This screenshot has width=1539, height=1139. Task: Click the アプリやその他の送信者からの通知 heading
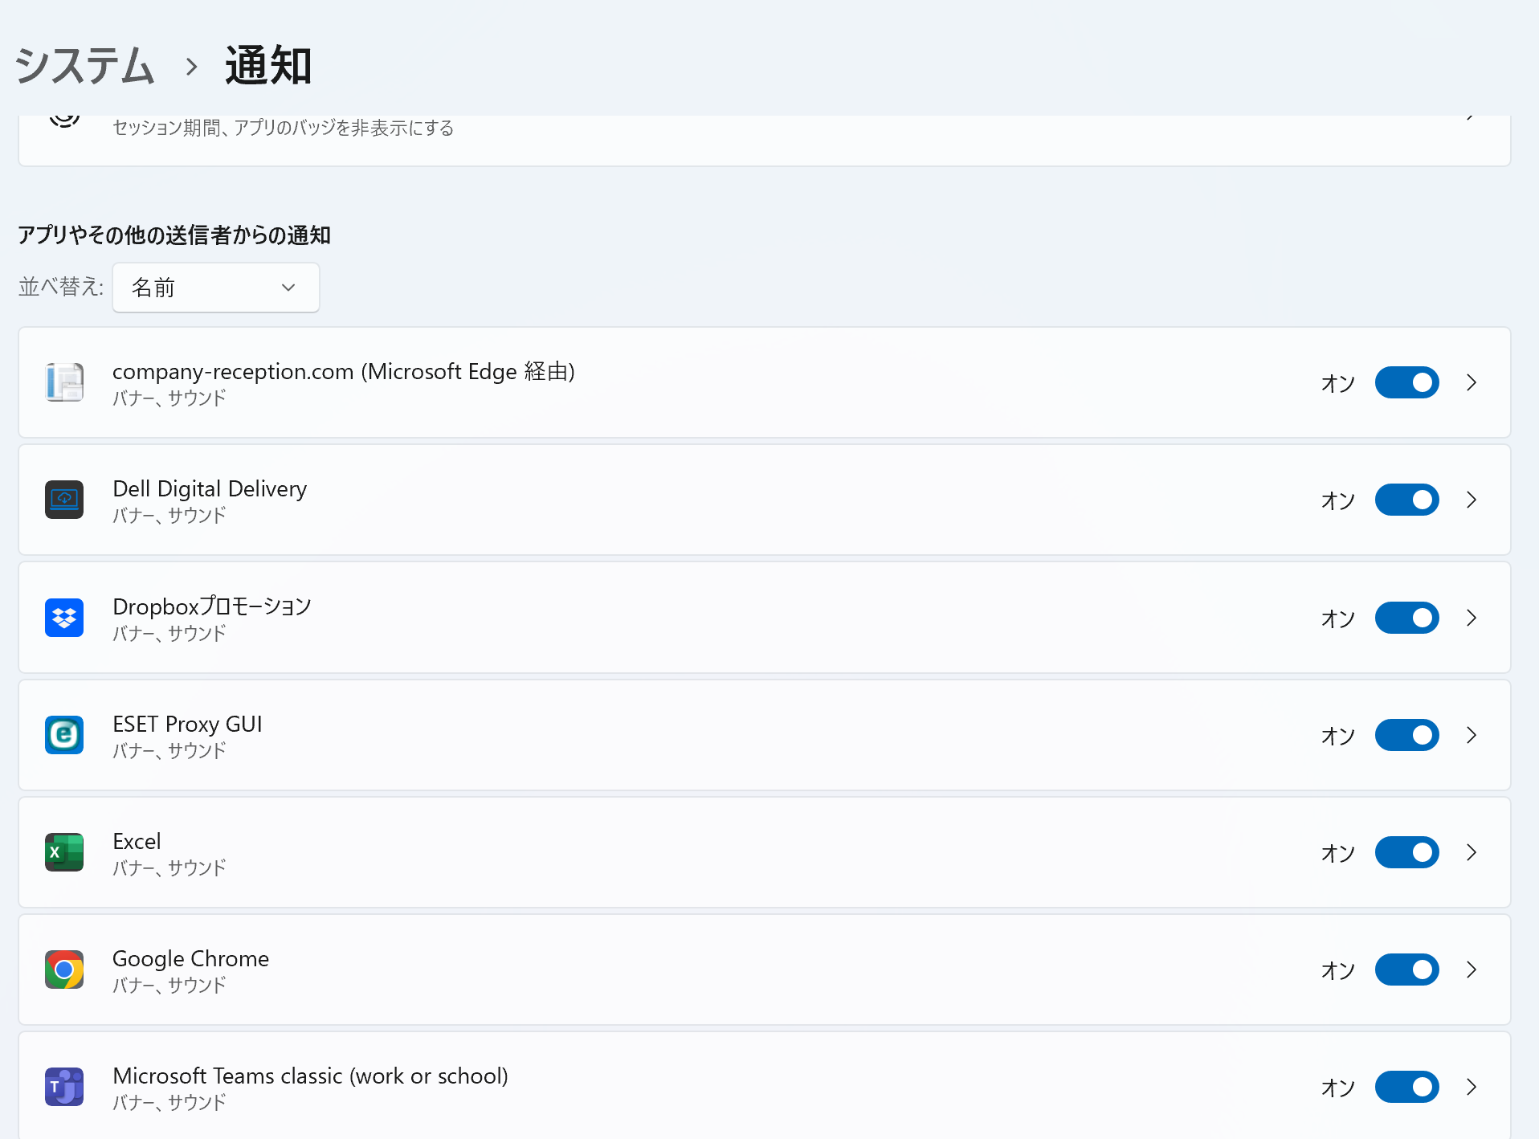point(174,235)
